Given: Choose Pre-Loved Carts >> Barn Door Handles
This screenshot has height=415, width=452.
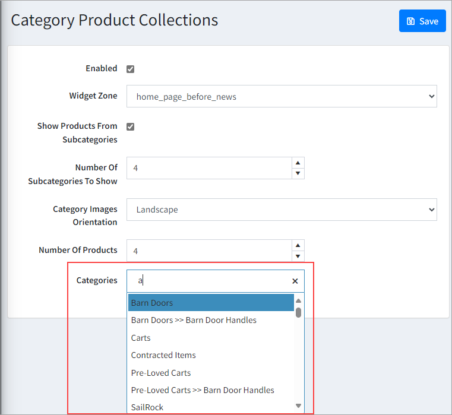Looking at the screenshot, I should [203, 390].
